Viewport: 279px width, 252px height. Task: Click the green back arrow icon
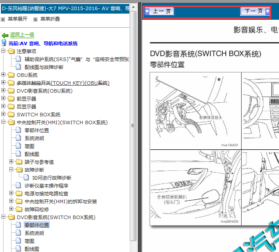(5, 36)
